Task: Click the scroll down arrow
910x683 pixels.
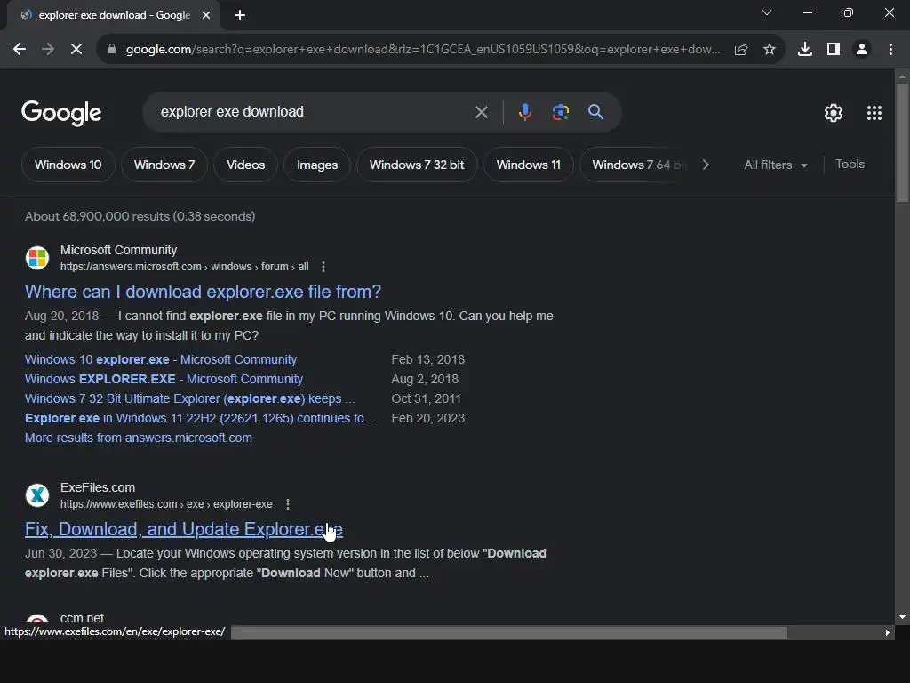Action: (x=902, y=617)
